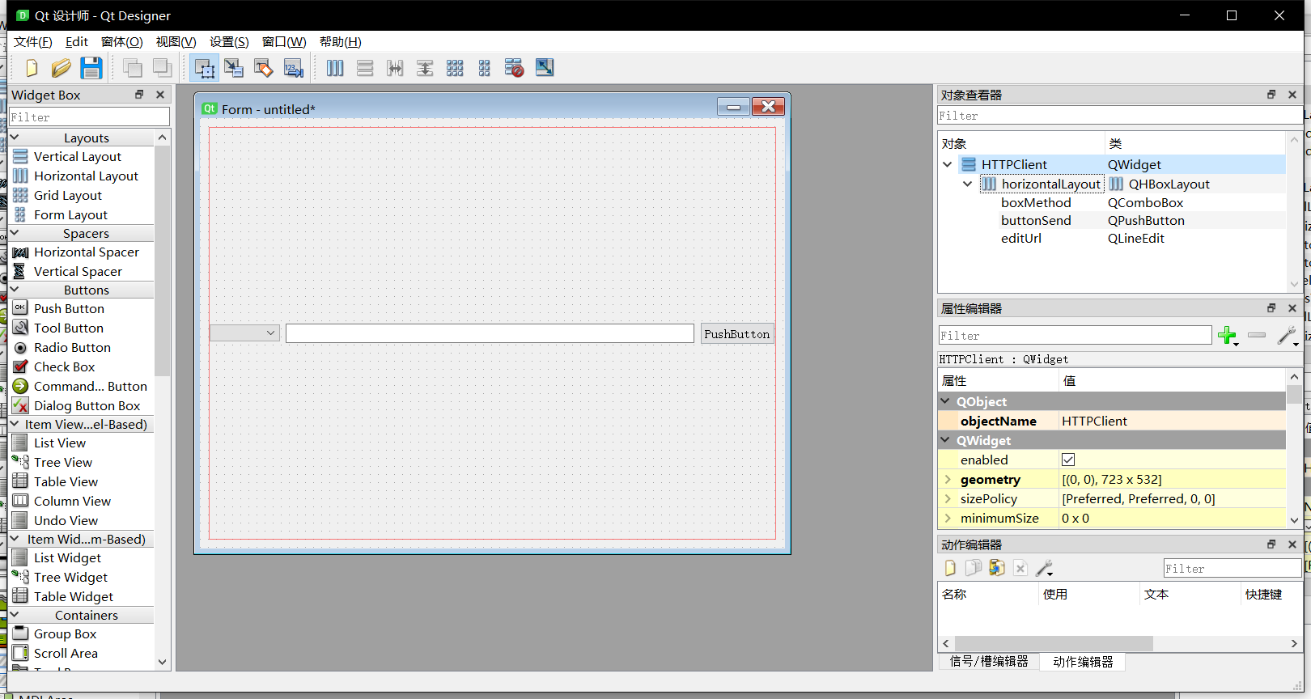The width and height of the screenshot is (1311, 699).
Task: Activate Edit Widgets mode in the toolbar
Action: [204, 68]
